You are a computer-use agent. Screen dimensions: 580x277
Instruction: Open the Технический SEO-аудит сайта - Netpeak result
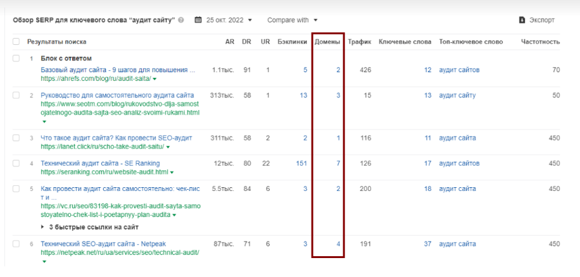pyautogui.click(x=103, y=243)
